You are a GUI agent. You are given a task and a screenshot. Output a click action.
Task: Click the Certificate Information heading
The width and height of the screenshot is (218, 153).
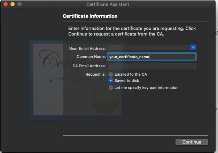90,16
